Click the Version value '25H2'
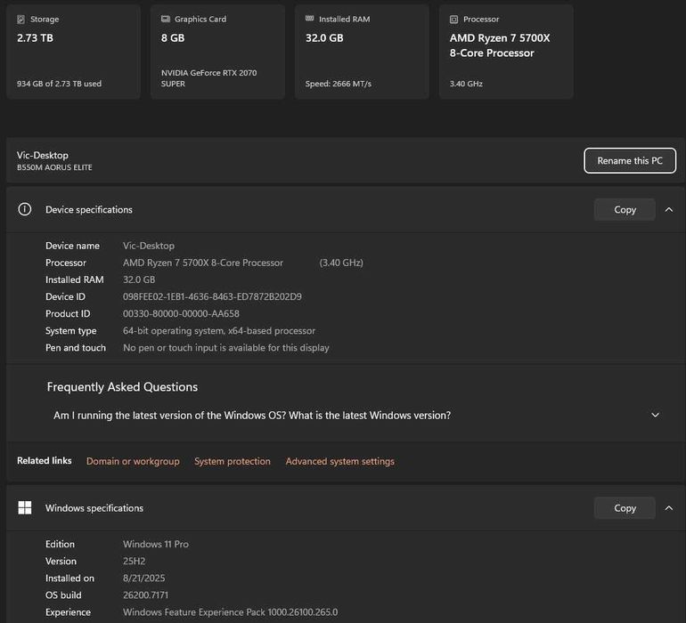 [x=134, y=562]
